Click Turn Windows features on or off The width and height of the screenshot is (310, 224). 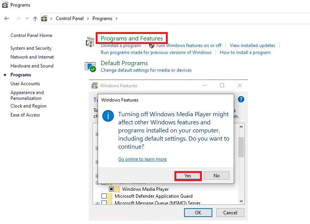tap(188, 46)
